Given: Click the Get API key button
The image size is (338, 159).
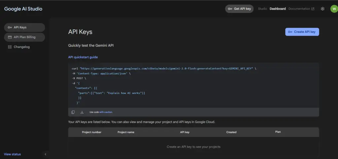Looking at the screenshot, I should tap(239, 9).
